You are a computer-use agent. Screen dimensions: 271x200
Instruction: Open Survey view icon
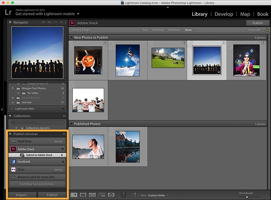coord(102,195)
